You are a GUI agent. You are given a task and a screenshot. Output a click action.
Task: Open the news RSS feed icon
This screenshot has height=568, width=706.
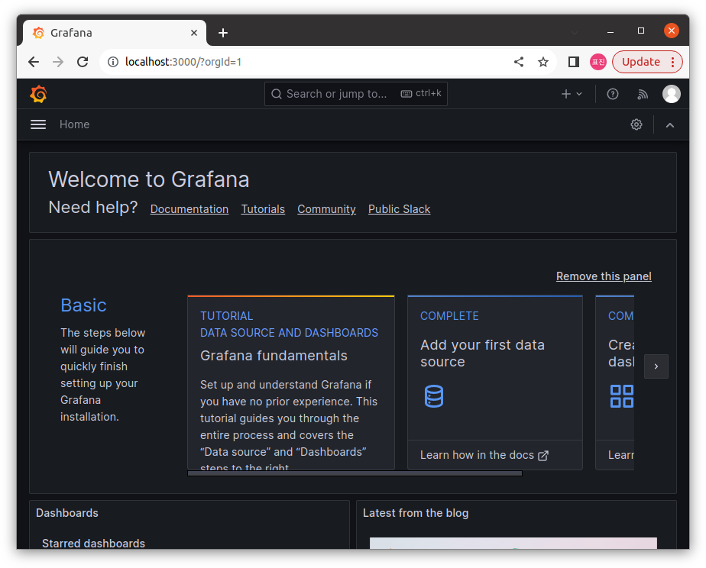click(643, 94)
